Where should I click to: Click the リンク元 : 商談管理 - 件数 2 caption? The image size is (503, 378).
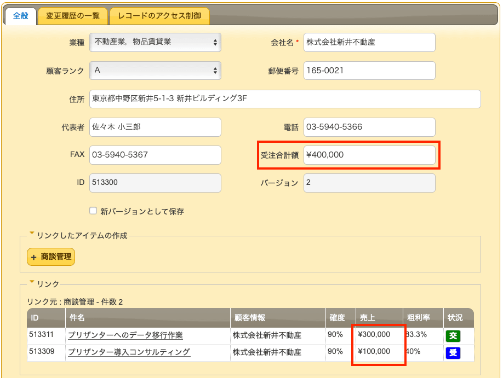[75, 302]
